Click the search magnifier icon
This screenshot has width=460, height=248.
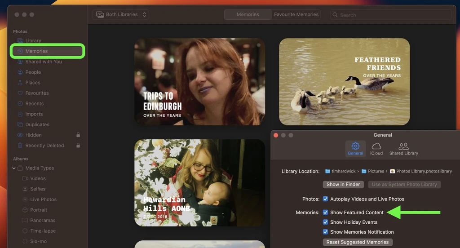coord(335,15)
